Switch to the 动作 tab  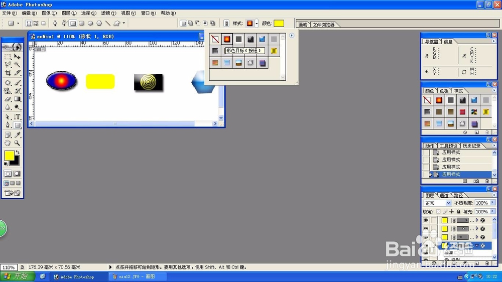tap(429, 146)
